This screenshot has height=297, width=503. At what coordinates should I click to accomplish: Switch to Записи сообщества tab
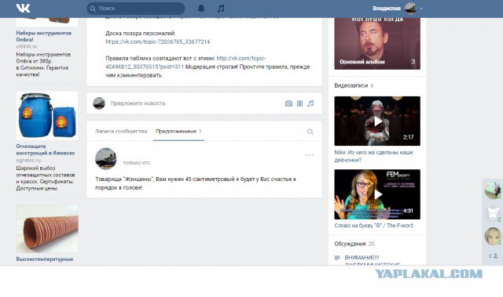pyautogui.click(x=121, y=132)
